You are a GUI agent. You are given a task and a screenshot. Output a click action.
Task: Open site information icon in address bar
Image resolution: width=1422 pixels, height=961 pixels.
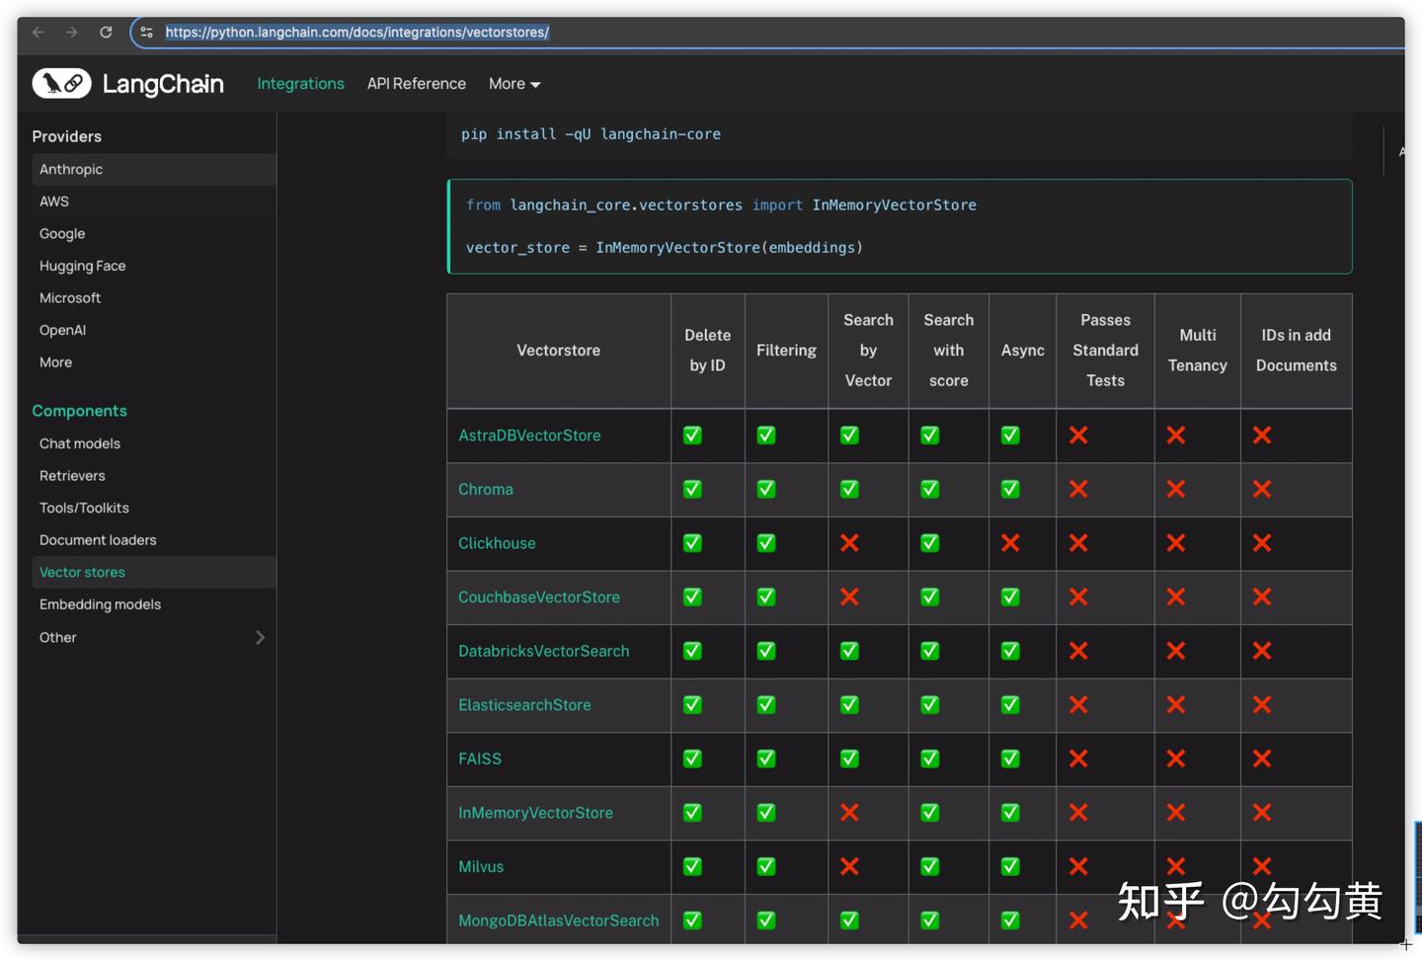pyautogui.click(x=146, y=32)
